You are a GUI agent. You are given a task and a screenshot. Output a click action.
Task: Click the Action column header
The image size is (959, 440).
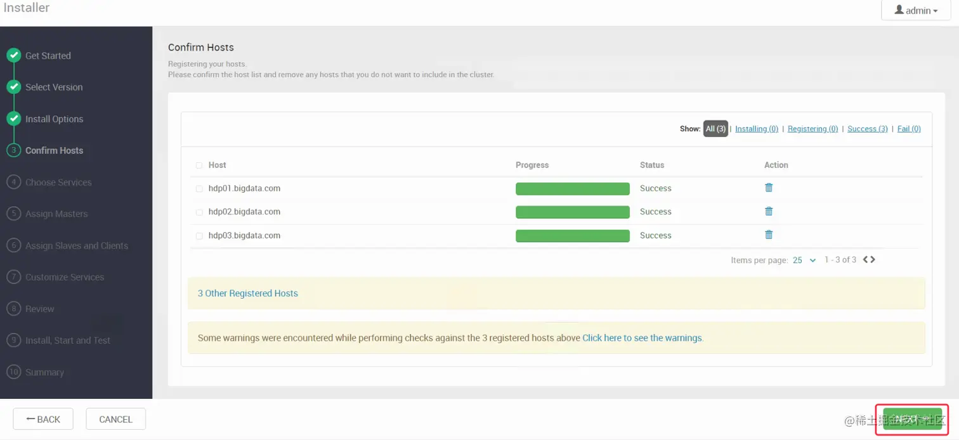click(776, 165)
